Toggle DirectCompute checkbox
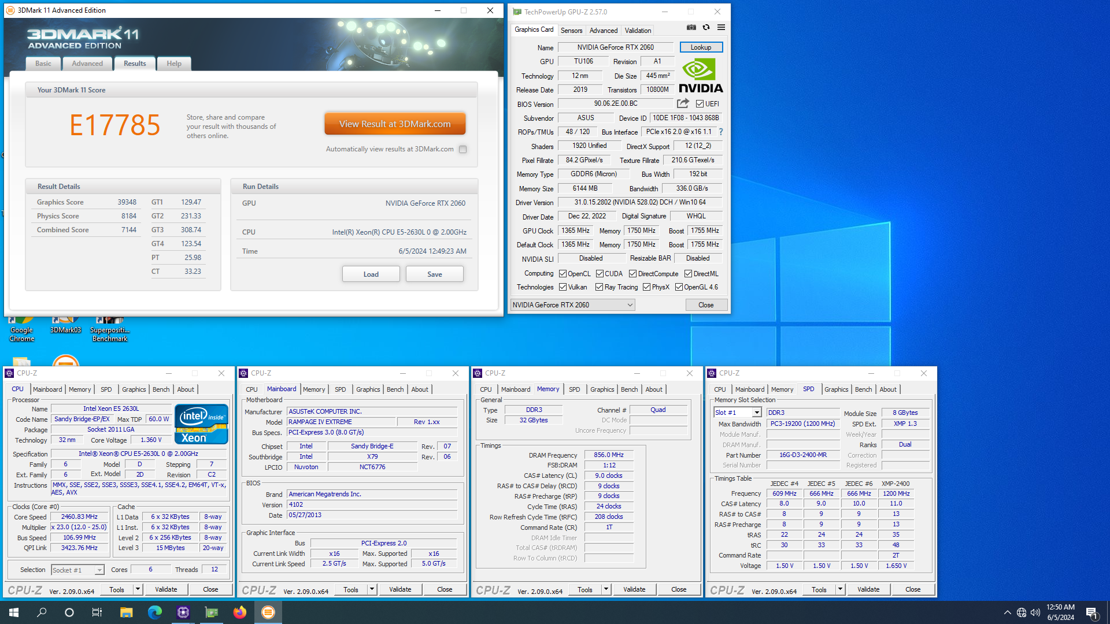Viewport: 1110px width, 624px height. 632,274
